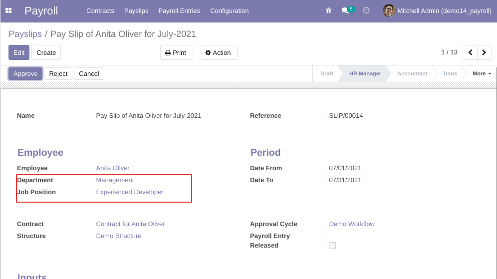Open the Payroll Entries menu
The height and width of the screenshot is (279, 497).
click(179, 10)
